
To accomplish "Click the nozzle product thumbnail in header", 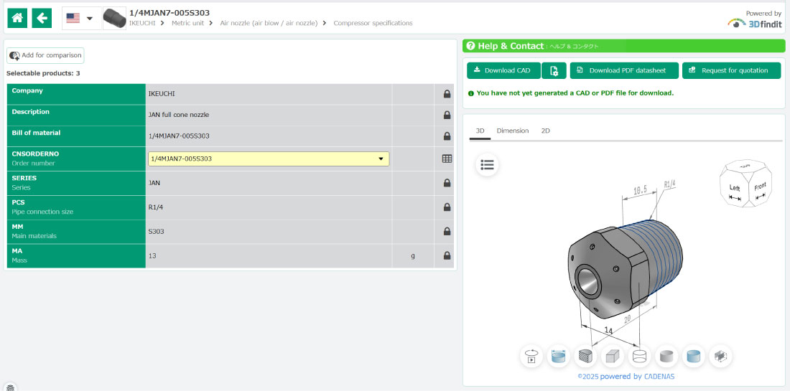I will (x=114, y=18).
